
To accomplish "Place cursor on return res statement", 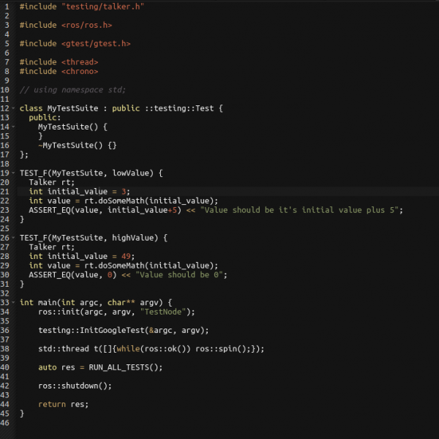I will pyautogui.click(x=63, y=404).
